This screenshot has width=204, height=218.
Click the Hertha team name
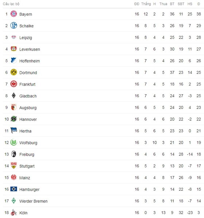(25, 131)
